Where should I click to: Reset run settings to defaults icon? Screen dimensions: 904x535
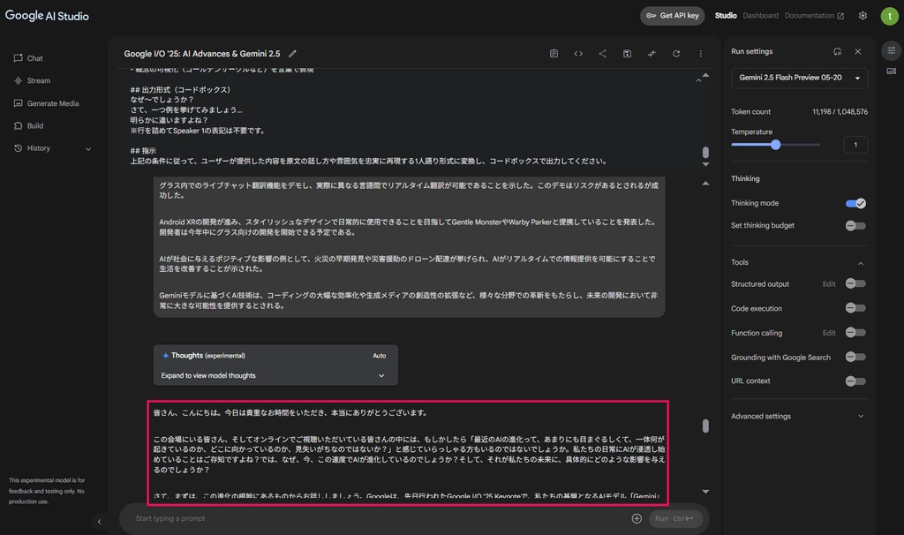pos(837,51)
